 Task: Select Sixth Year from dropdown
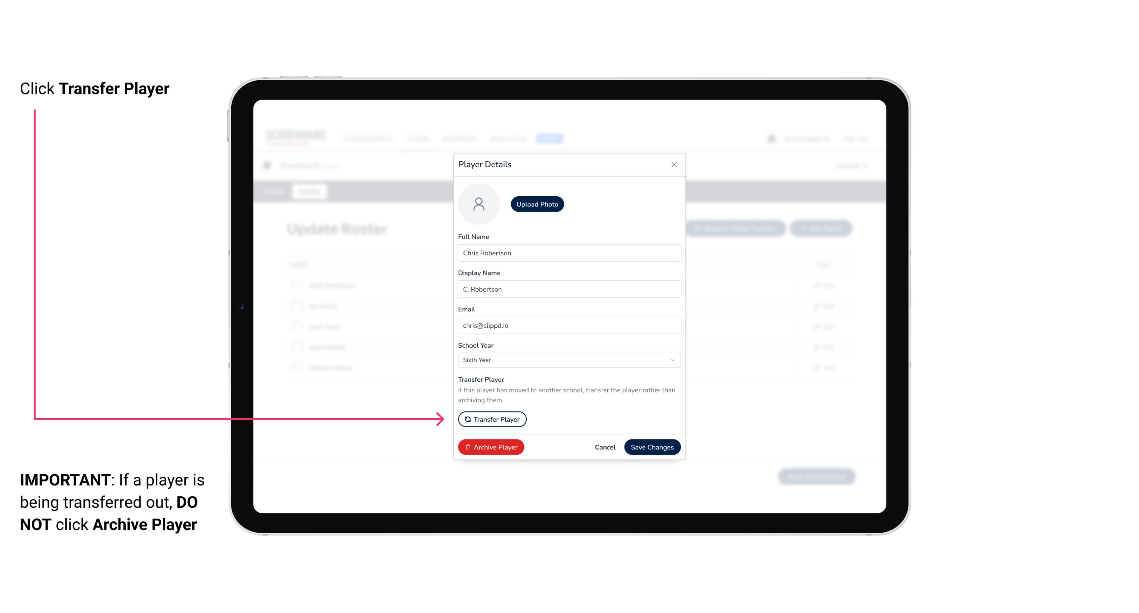click(x=568, y=359)
